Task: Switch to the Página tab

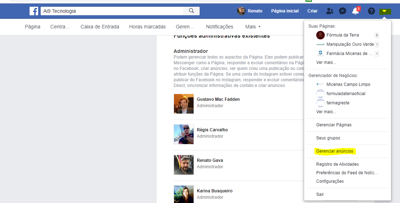Action: (x=32, y=27)
